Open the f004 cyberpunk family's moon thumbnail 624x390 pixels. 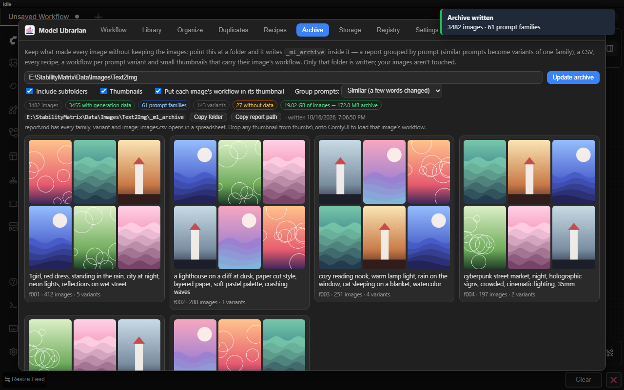pyautogui.click(x=574, y=172)
